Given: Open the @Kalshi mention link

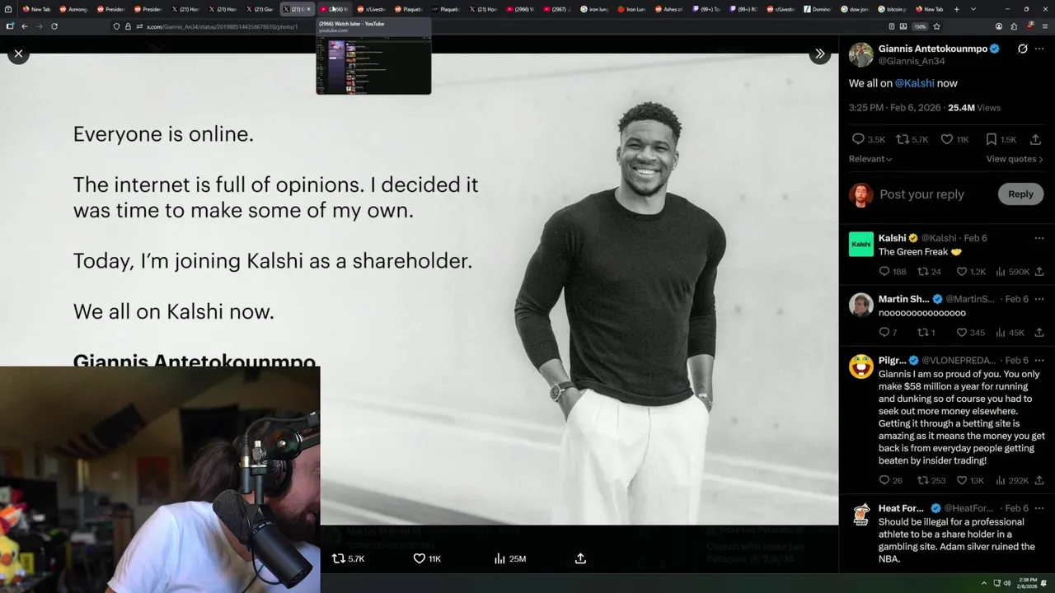Looking at the screenshot, I should click(x=915, y=83).
